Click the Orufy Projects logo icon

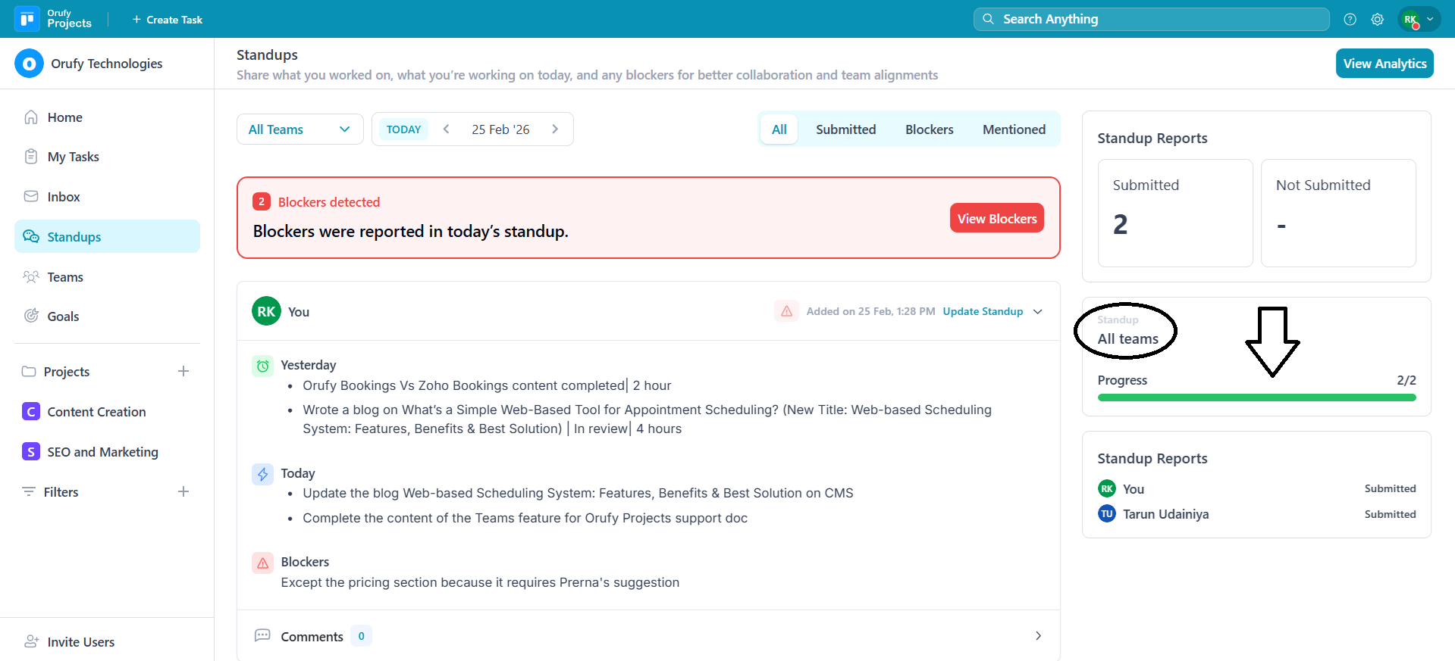point(27,19)
